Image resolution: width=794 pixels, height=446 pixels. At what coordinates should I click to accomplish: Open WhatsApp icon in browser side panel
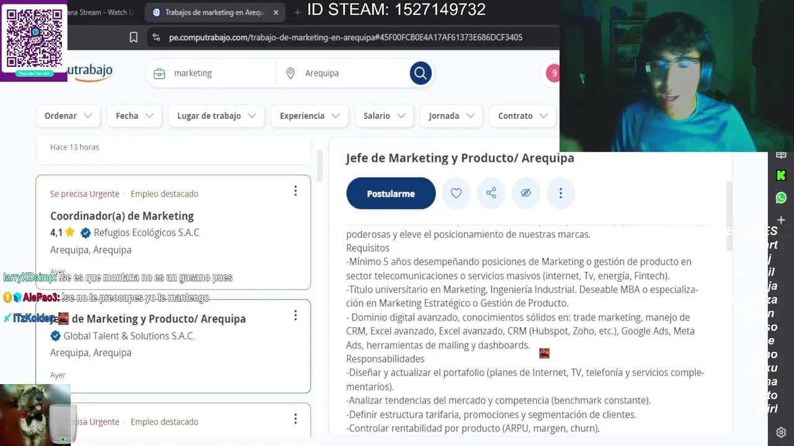tap(781, 198)
